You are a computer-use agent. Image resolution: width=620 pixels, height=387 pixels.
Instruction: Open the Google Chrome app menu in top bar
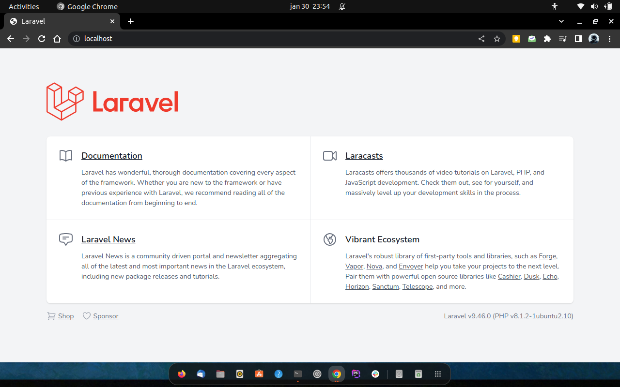pyautogui.click(x=87, y=6)
